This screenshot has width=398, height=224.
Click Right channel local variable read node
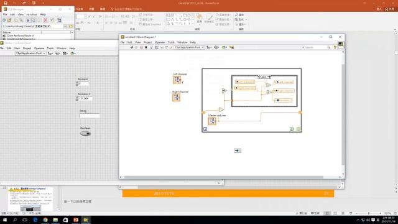[x=245, y=88]
